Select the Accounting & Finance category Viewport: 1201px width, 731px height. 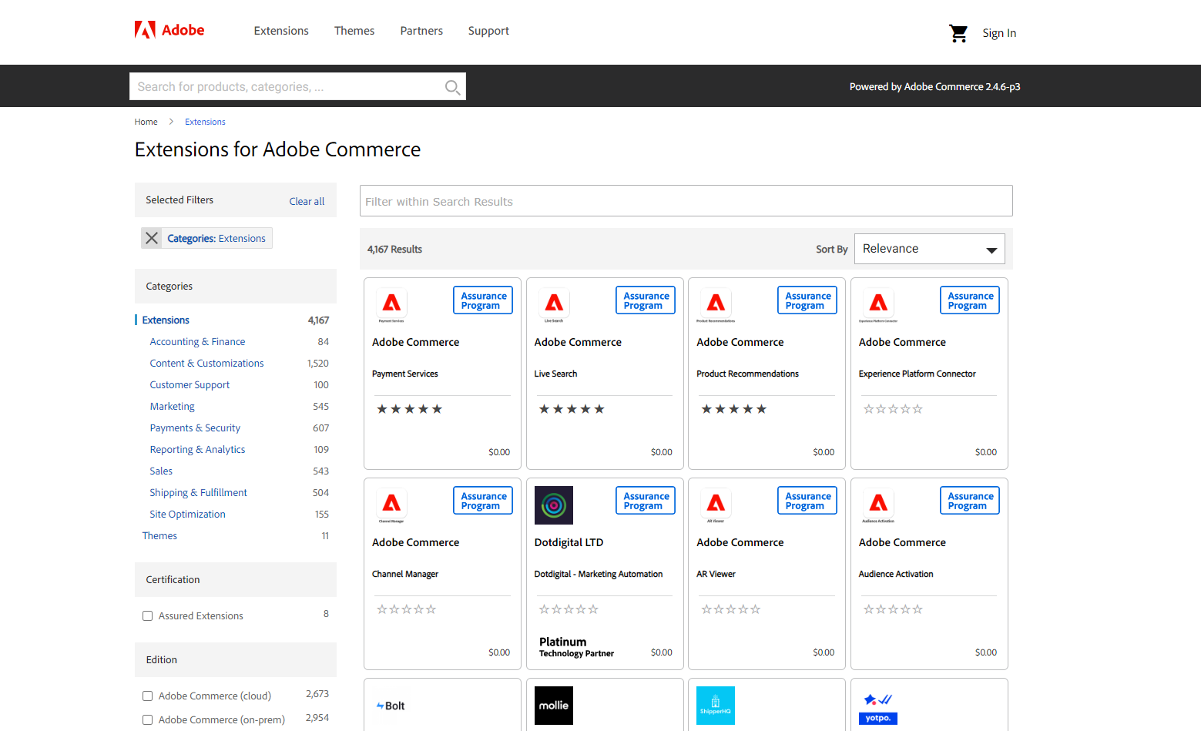197,341
